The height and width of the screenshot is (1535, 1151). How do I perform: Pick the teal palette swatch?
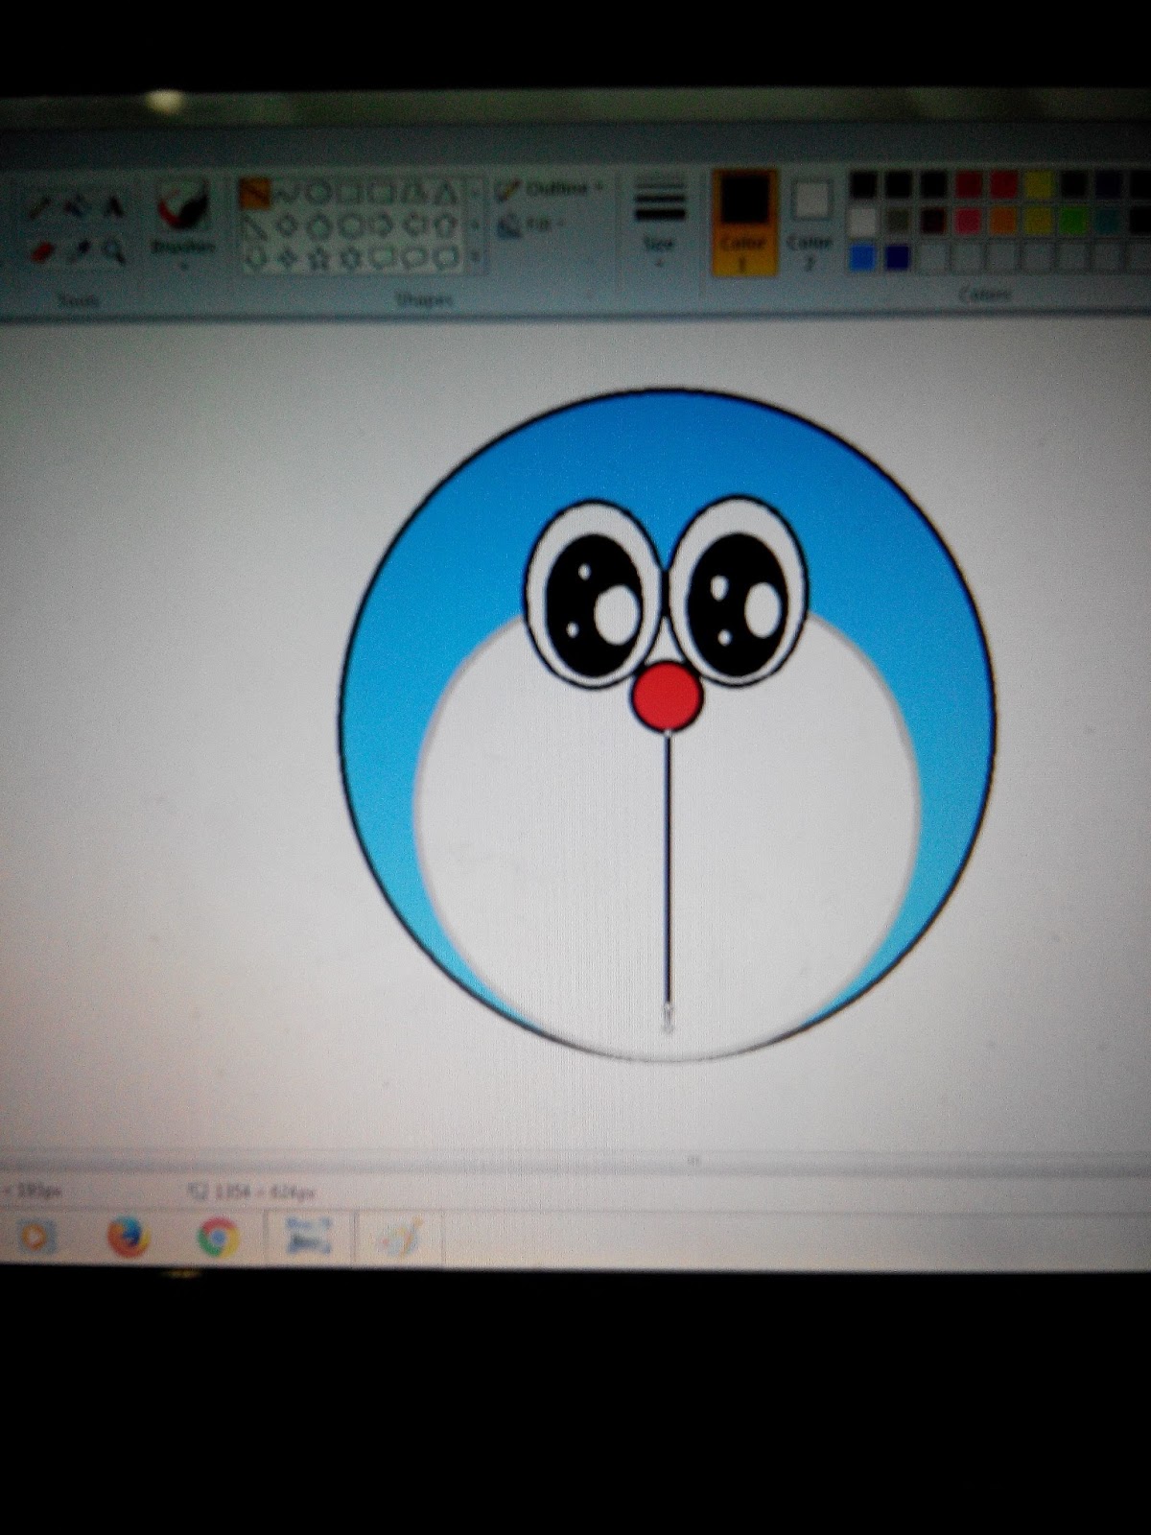click(x=1108, y=221)
